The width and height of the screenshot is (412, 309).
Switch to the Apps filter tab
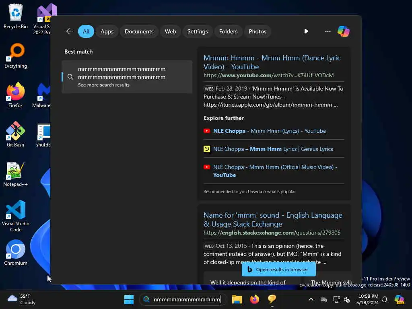coord(107,31)
